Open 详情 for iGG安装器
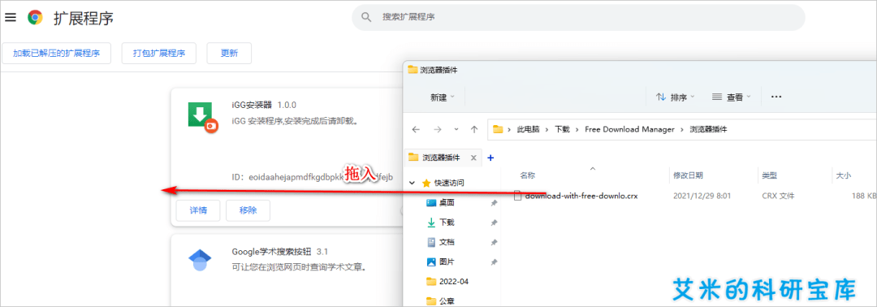The width and height of the screenshot is (877, 307). (198, 210)
